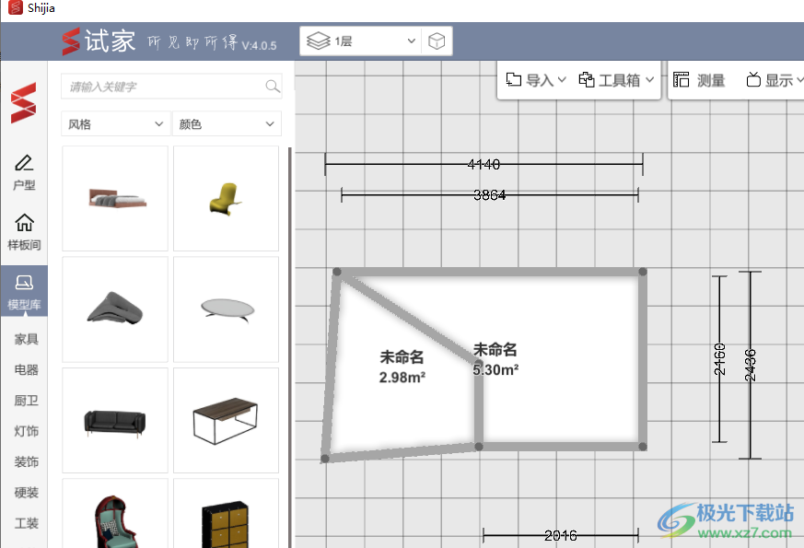Select the 电器 appliances category
The width and height of the screenshot is (804, 548).
26,369
